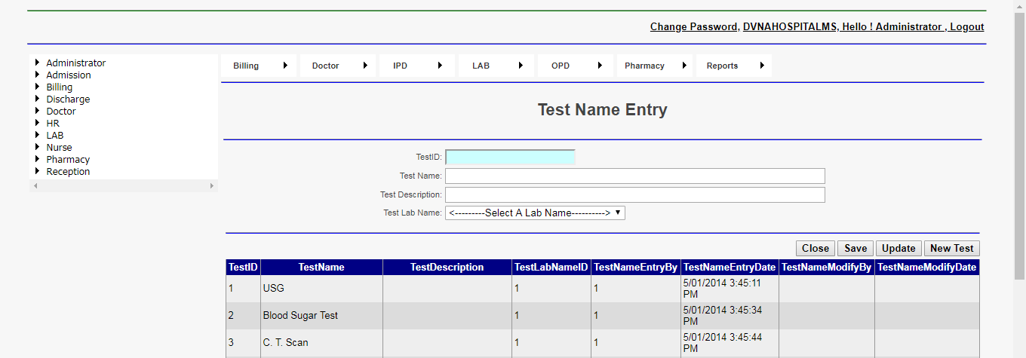
Task: Select Reception in the sidebar tree
Action: pos(68,172)
